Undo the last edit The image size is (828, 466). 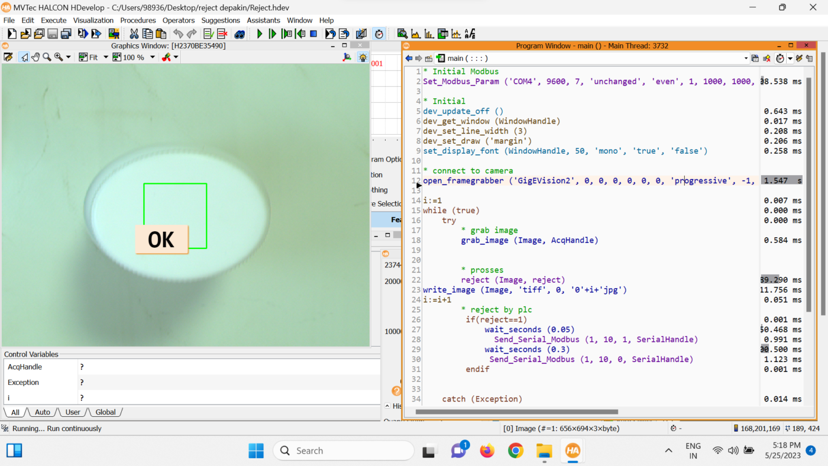(x=178, y=34)
